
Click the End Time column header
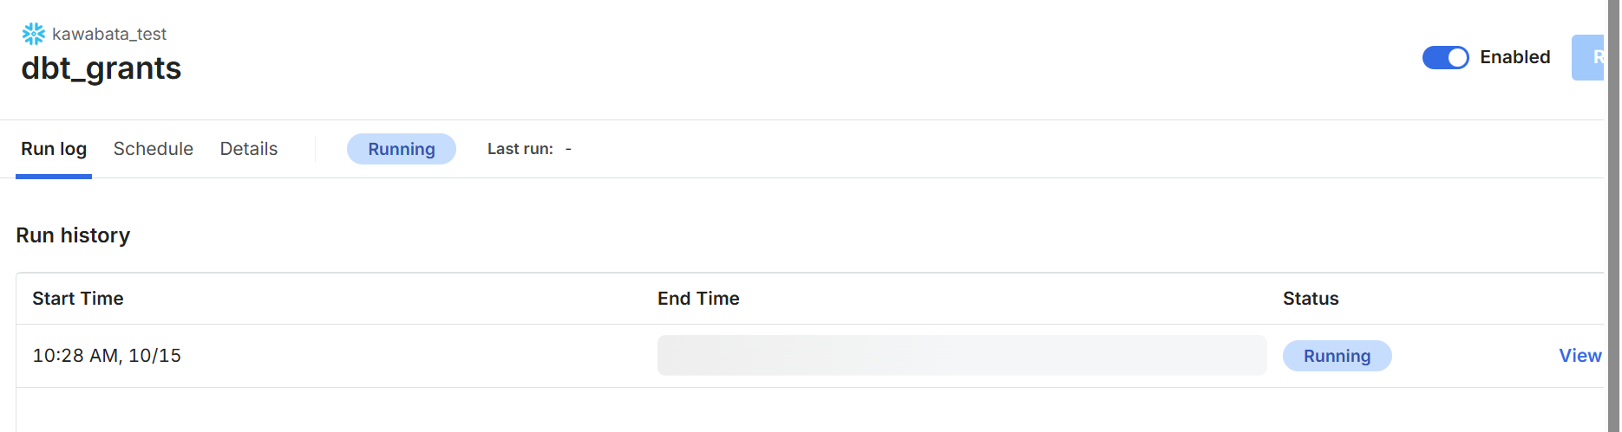698,299
